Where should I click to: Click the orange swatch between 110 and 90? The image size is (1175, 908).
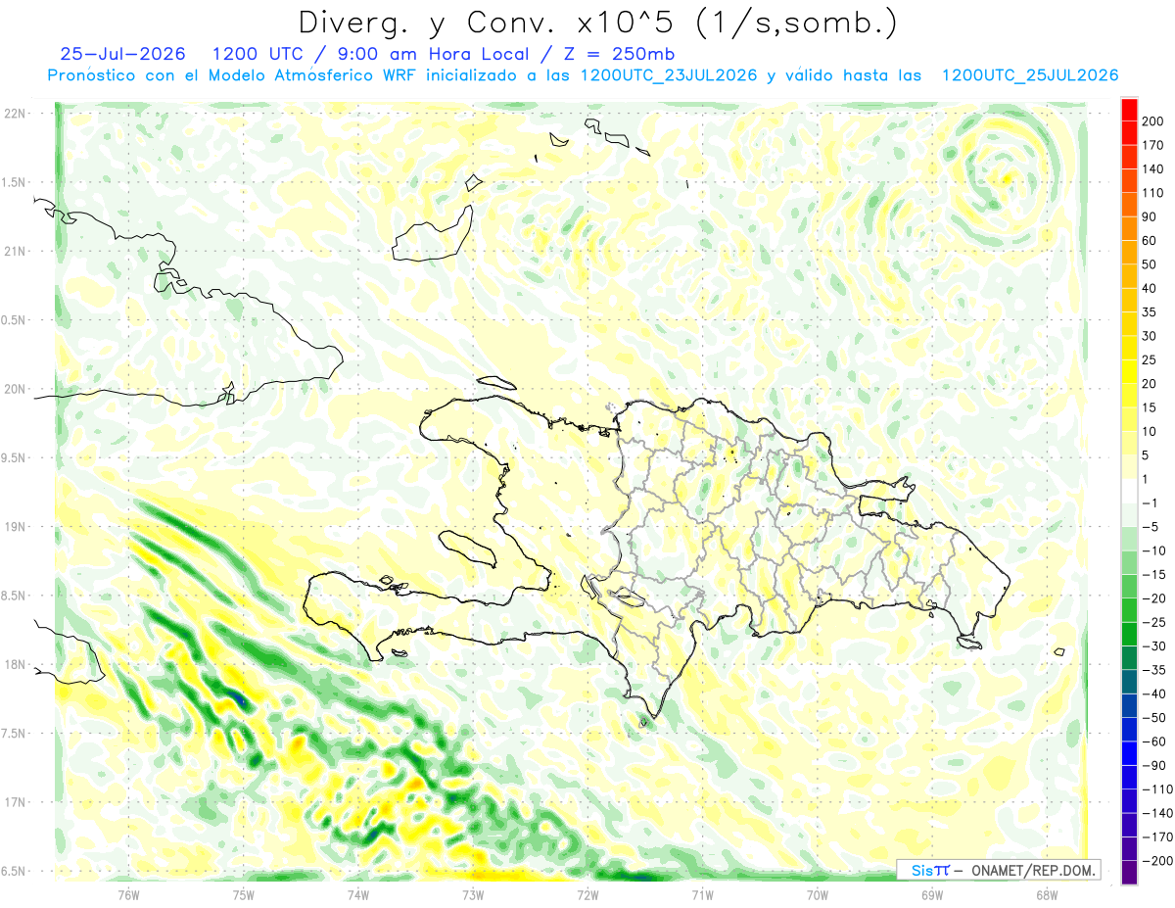[x=1129, y=205]
